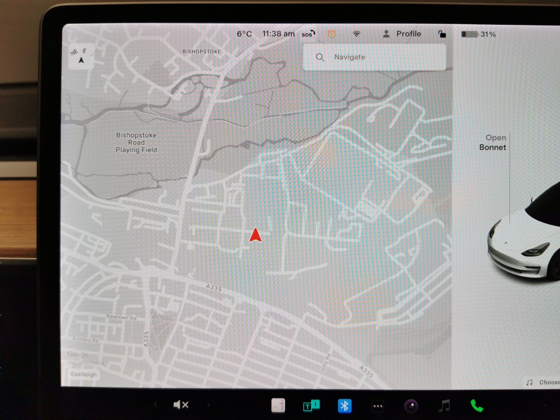
Task: Tap the 6°C temperature reading
Action: 245,34
